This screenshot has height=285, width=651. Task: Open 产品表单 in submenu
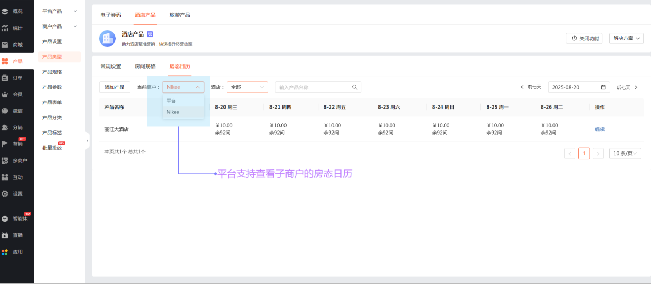click(52, 102)
